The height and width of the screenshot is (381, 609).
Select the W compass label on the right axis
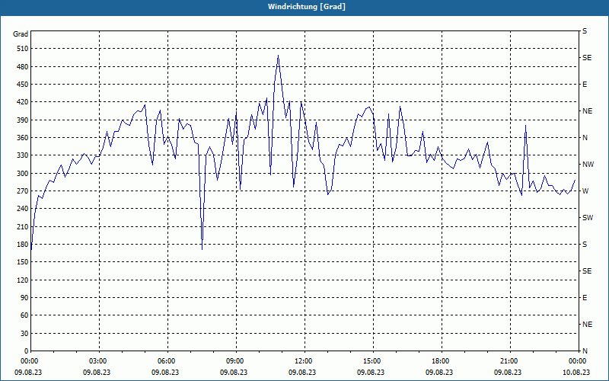tap(585, 191)
